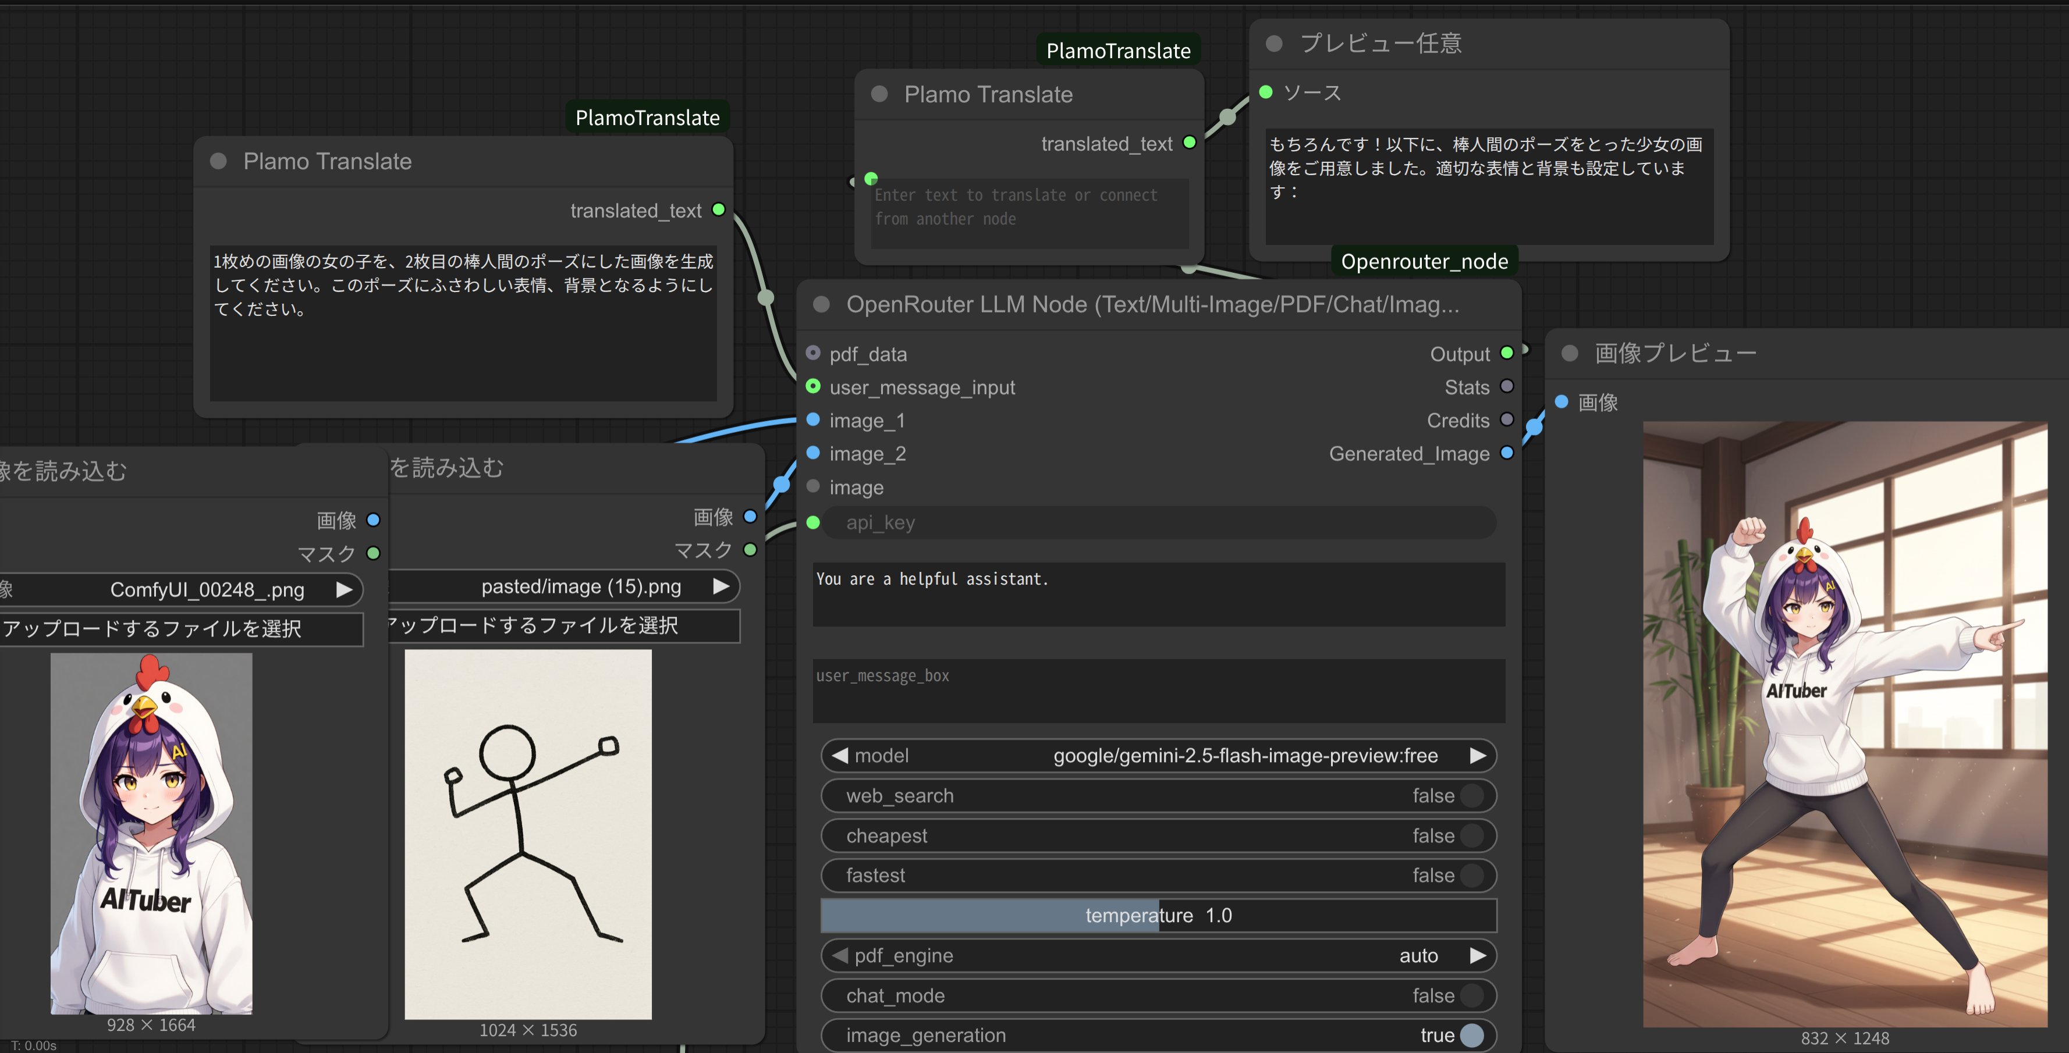Collapse the 画像プレビュー node via its title dot
The image size is (2069, 1053).
1570,353
